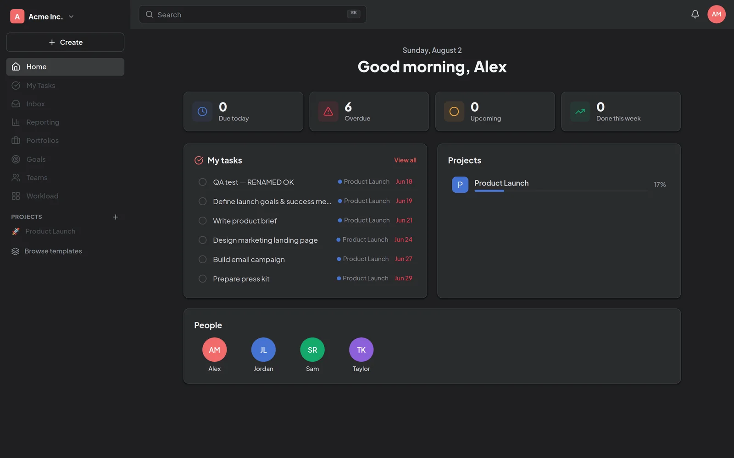Open the Due today stat card

244,112
